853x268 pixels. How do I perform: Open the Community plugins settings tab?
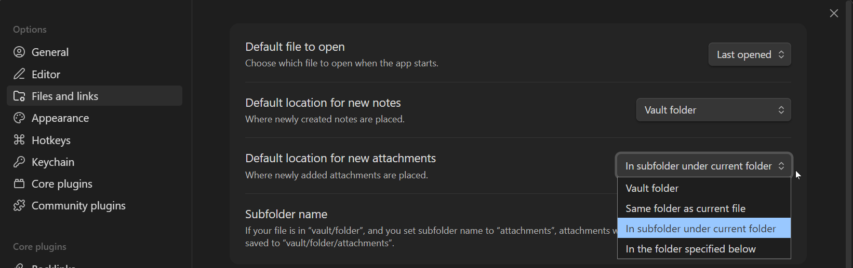pos(95,205)
